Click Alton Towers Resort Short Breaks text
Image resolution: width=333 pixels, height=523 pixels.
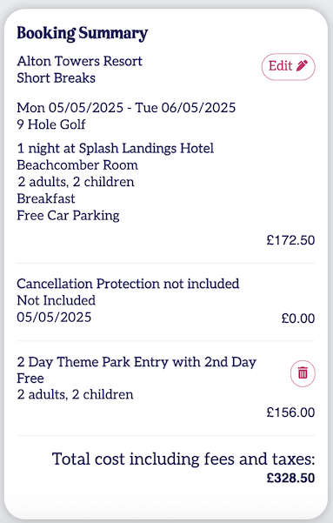point(80,70)
